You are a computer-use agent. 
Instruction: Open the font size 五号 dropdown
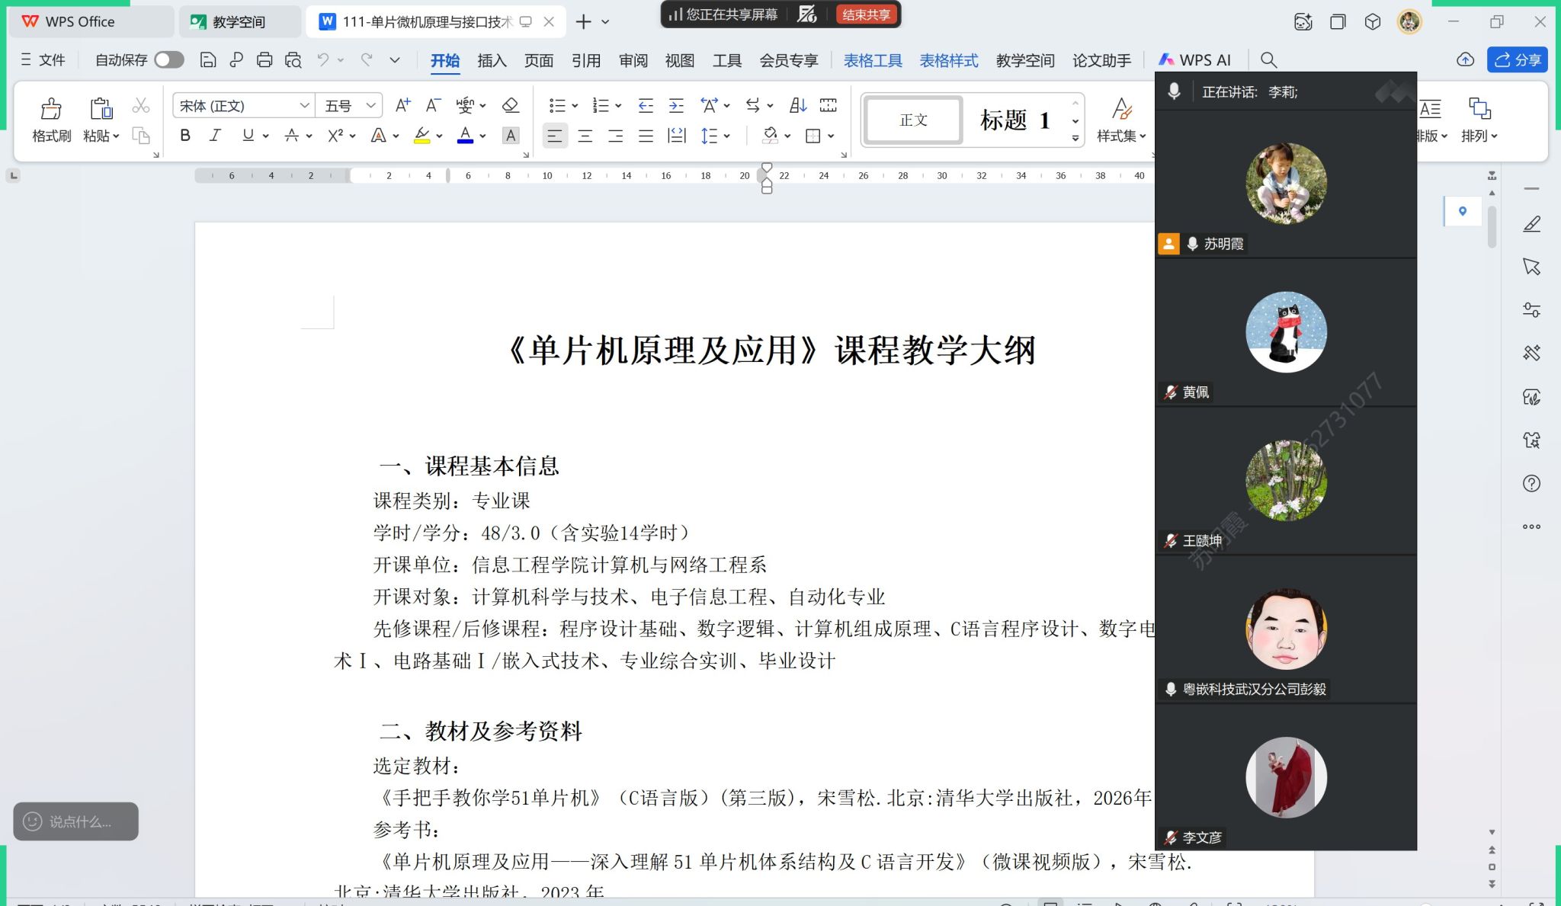pyautogui.click(x=370, y=106)
